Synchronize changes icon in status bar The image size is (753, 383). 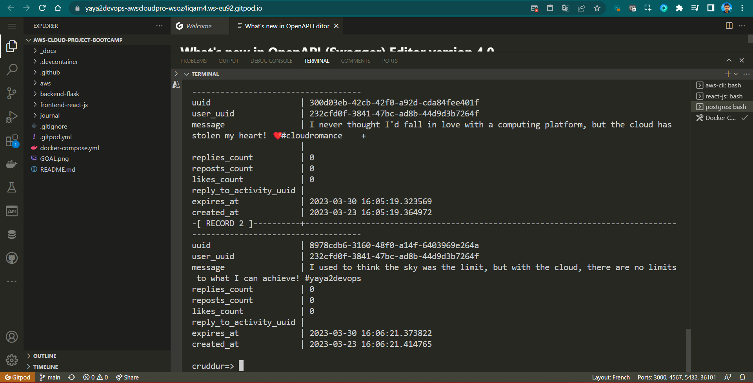pos(72,377)
